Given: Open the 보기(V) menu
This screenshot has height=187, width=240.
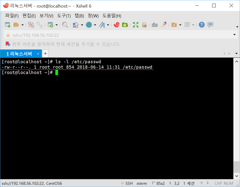Looking at the screenshot, I should click(46, 16).
